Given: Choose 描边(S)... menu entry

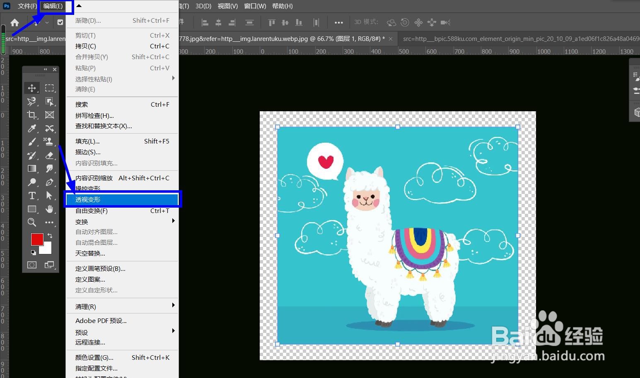Looking at the screenshot, I should point(122,152).
